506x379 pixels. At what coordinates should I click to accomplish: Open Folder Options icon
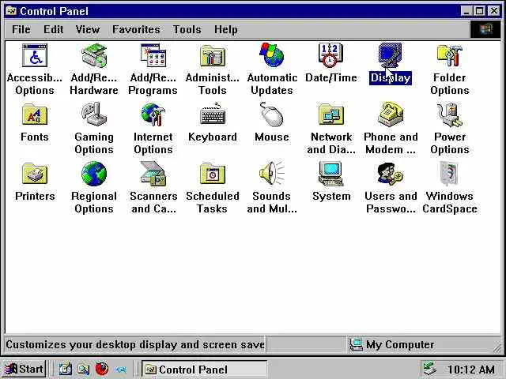coord(450,55)
